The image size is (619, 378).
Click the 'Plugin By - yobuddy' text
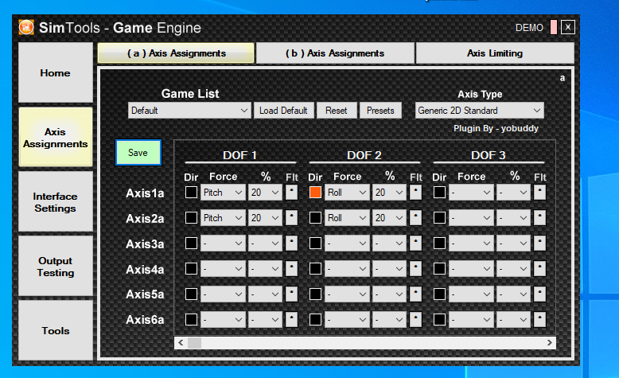pyautogui.click(x=496, y=128)
